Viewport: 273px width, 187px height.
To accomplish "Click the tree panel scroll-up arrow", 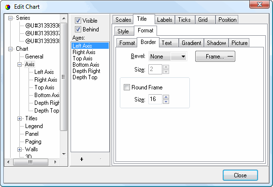I will (64, 18).
